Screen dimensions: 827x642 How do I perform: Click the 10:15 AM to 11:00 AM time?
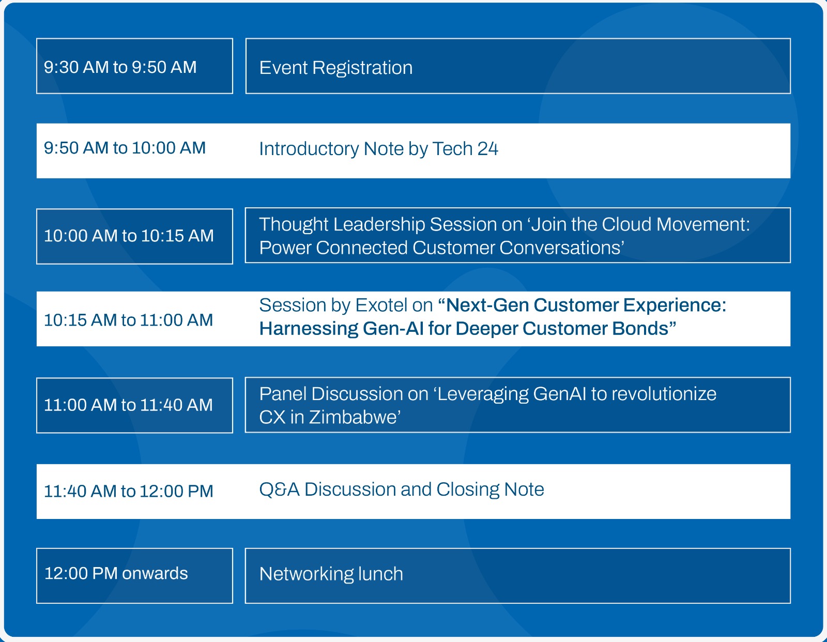(x=128, y=320)
